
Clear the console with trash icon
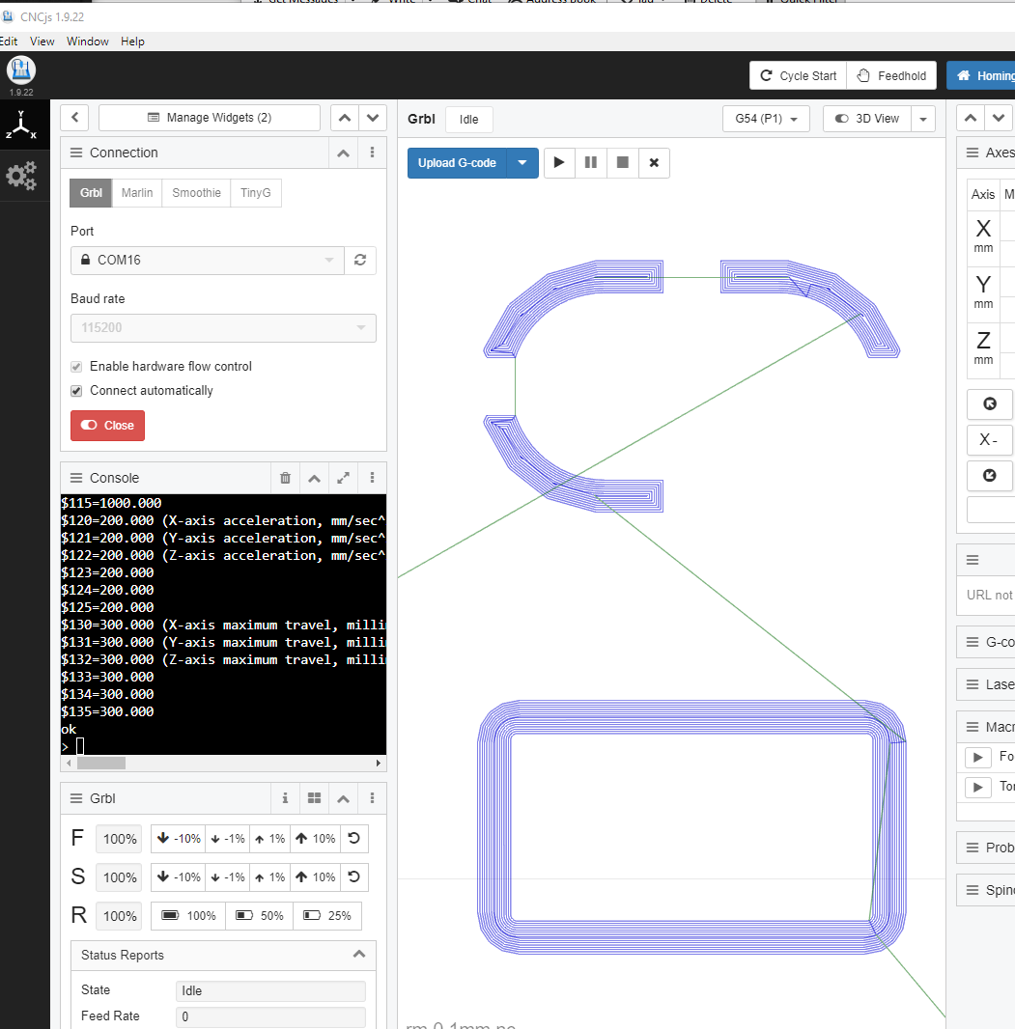pos(285,478)
